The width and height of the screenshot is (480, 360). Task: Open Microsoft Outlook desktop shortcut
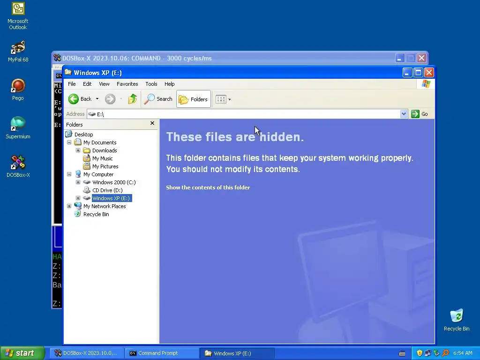tap(18, 16)
